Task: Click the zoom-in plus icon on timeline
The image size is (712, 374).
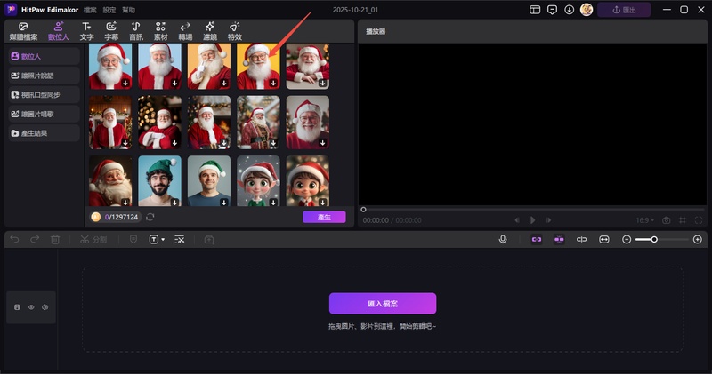Action: 697,240
